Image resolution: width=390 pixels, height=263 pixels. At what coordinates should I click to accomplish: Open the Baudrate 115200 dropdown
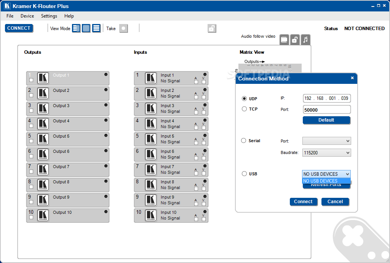(x=326, y=152)
